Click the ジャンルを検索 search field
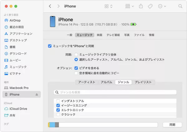Viewport: 187px width, 132px height. [115, 92]
